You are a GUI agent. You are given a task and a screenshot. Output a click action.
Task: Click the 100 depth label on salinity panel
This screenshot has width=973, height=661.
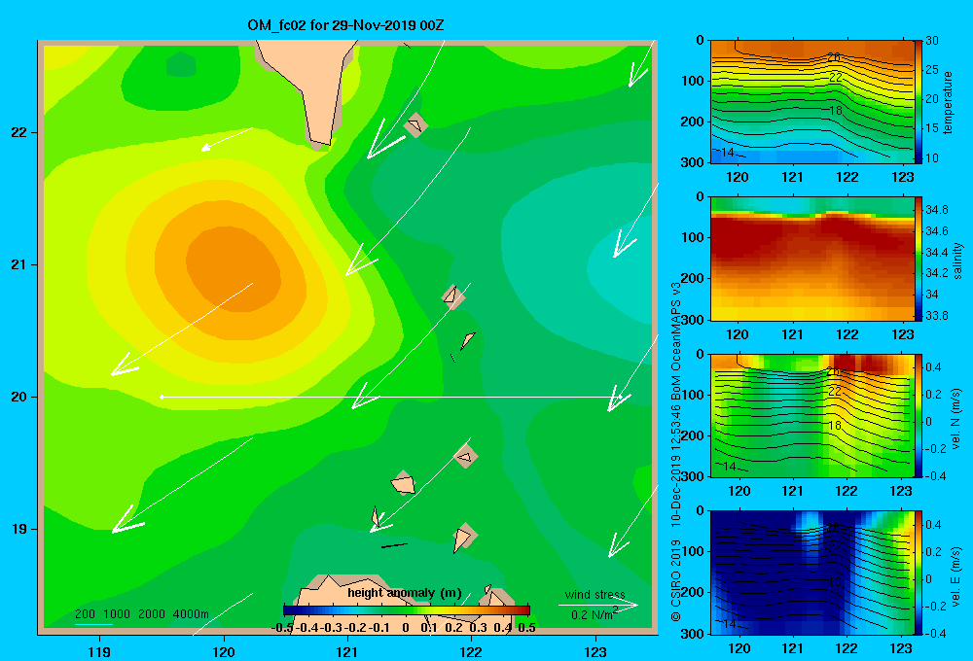pyautogui.click(x=692, y=237)
